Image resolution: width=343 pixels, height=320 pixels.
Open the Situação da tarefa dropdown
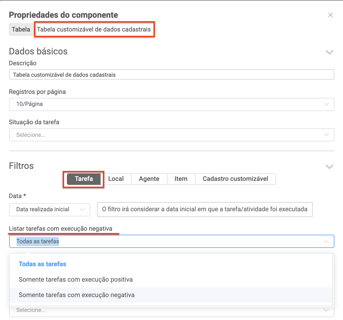(171, 135)
